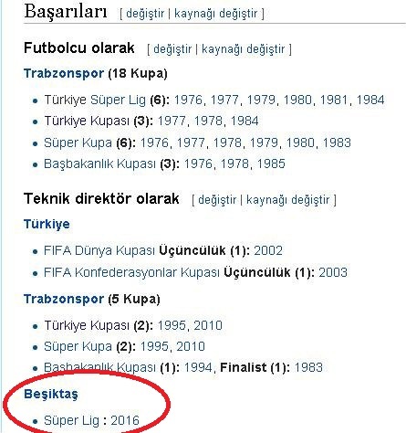Viewport: 406px width, 433px height.
Task: Click 'değiştir' next to Teknik direktör olarak
Action: pos(217,200)
